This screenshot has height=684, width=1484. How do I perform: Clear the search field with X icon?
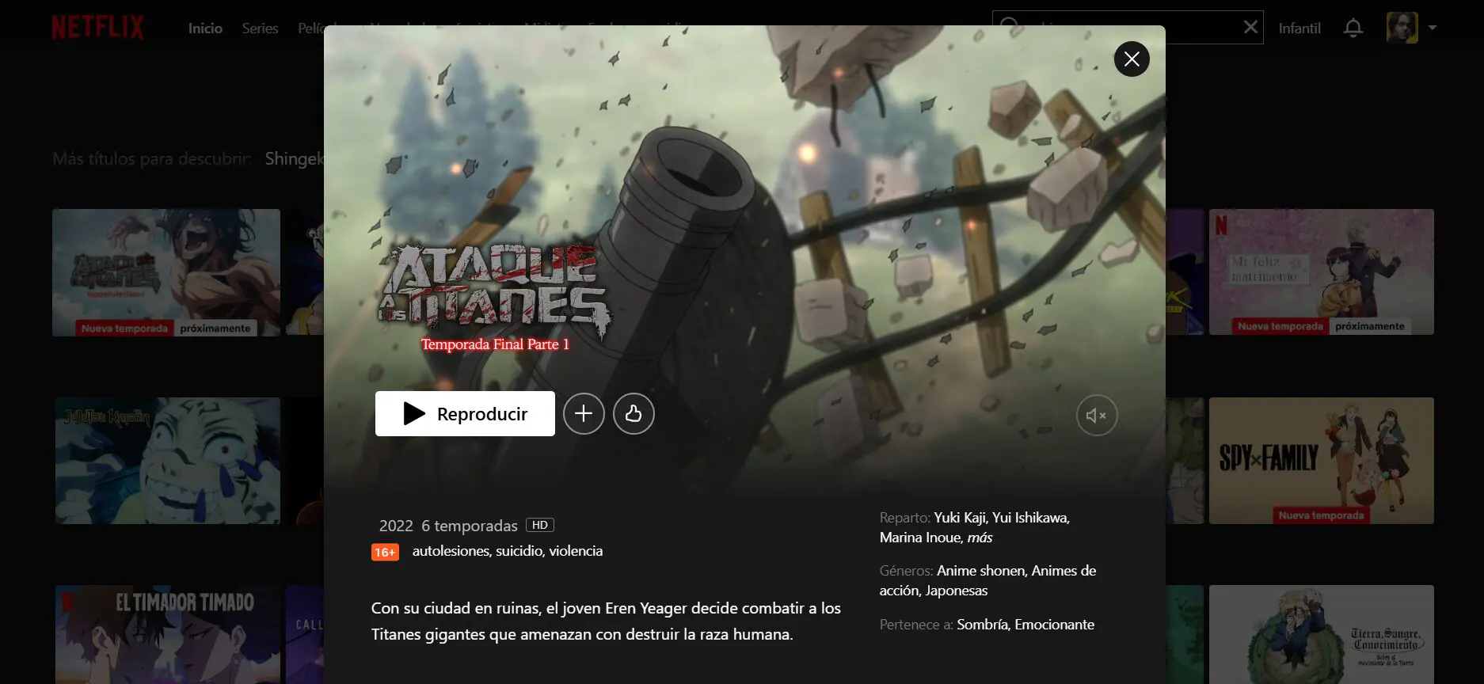(x=1250, y=27)
